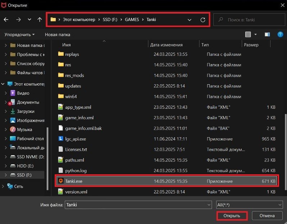The width and height of the screenshot is (287, 224).
Task: Select game_info.xml.bak file
Action: [x=166, y=128]
